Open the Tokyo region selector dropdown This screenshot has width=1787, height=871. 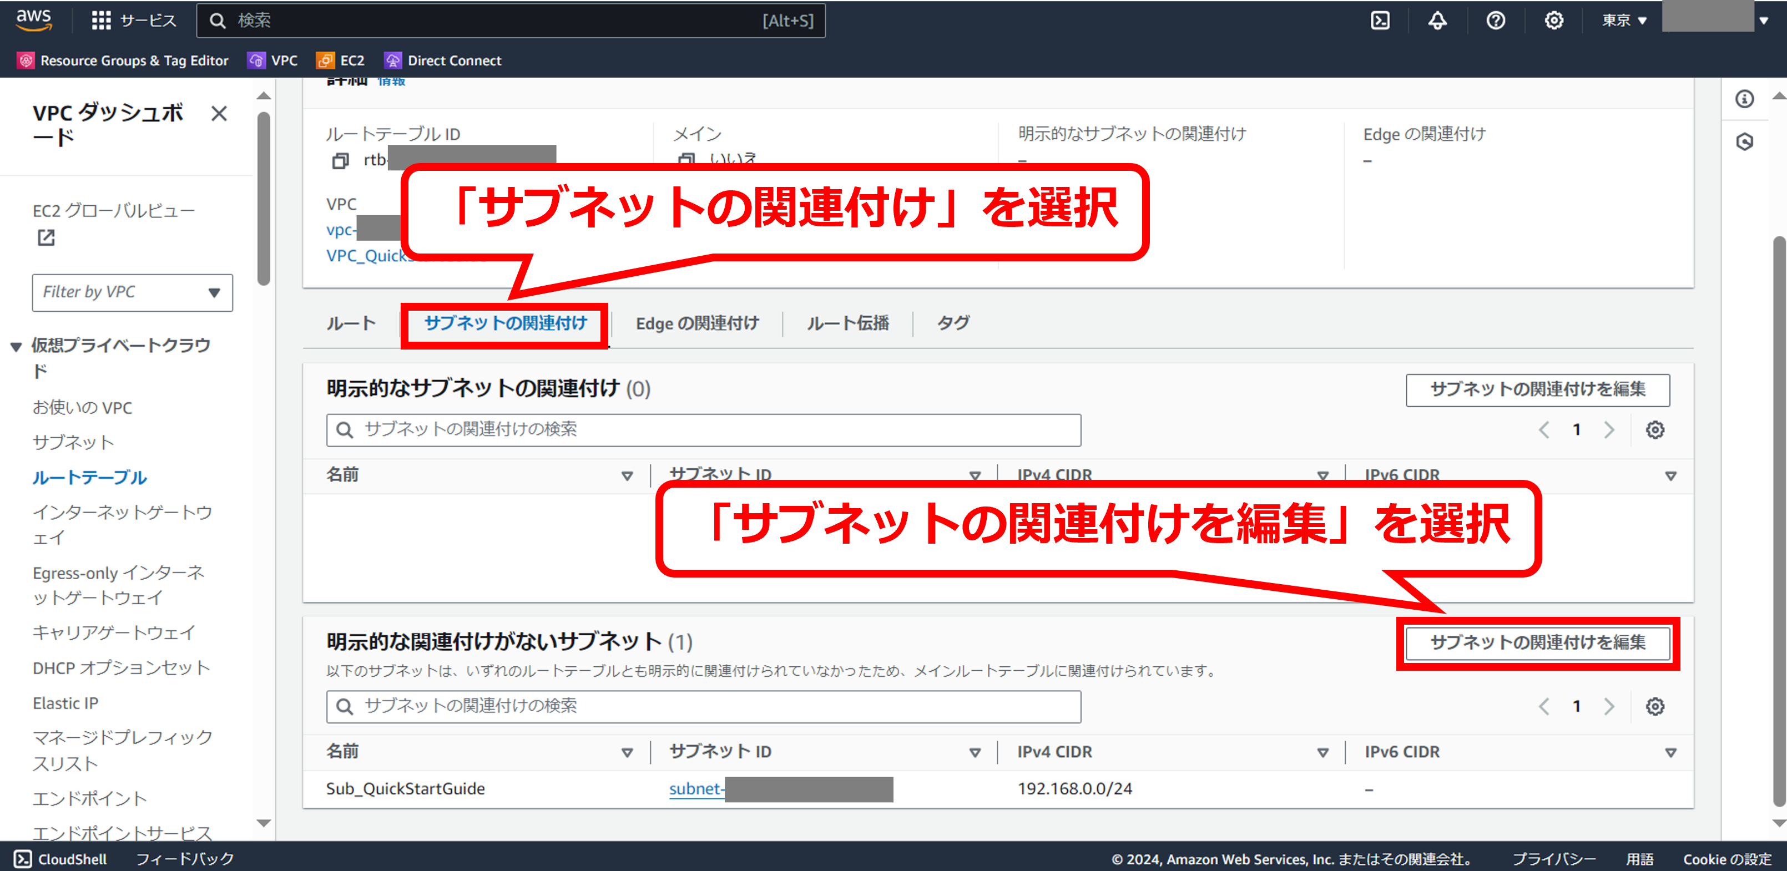coord(1623,20)
